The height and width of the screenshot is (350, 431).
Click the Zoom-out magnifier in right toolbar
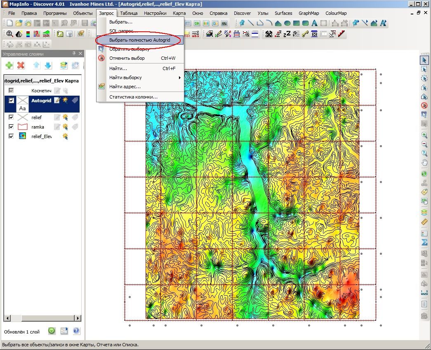pyautogui.click(x=424, y=144)
